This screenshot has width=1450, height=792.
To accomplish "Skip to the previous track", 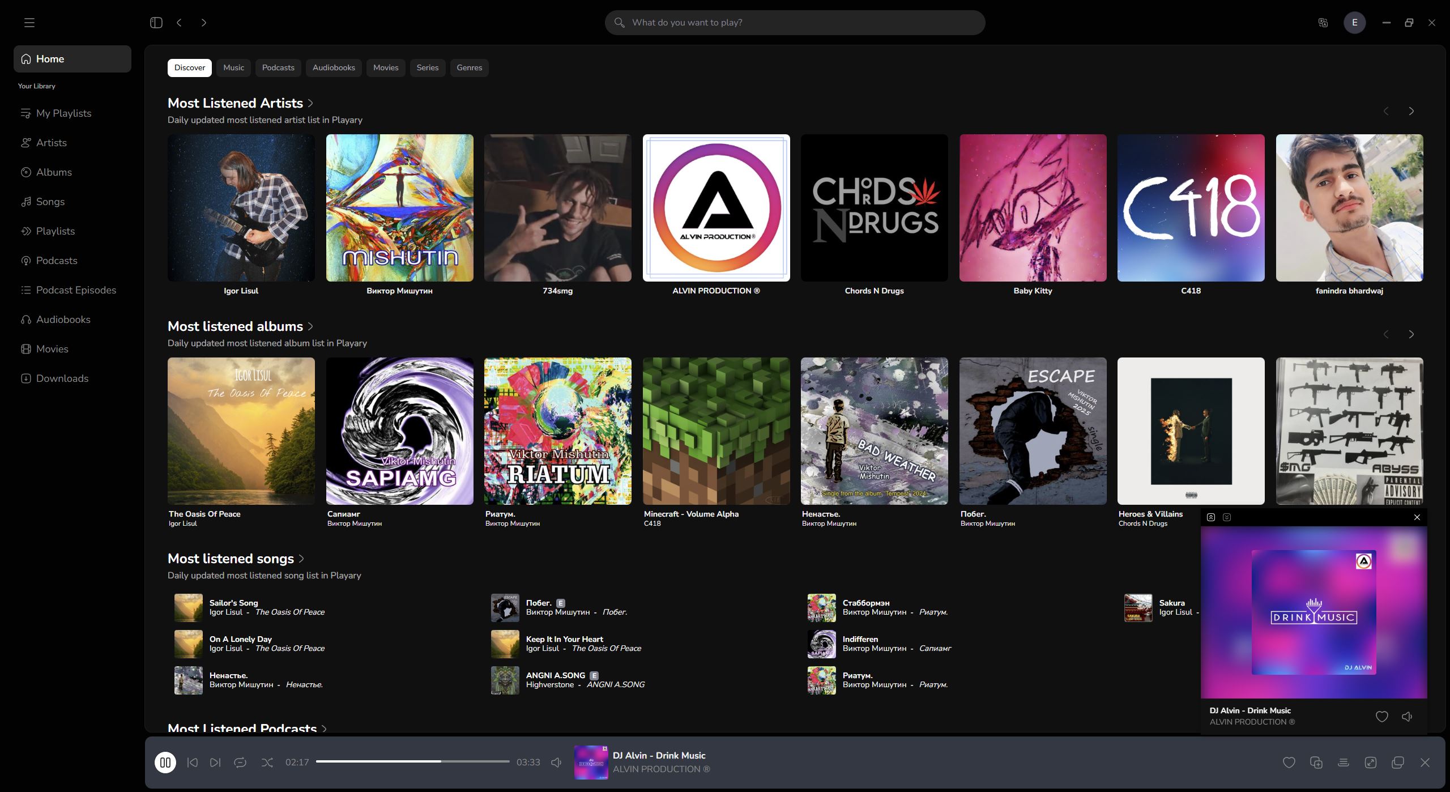I will (193, 763).
